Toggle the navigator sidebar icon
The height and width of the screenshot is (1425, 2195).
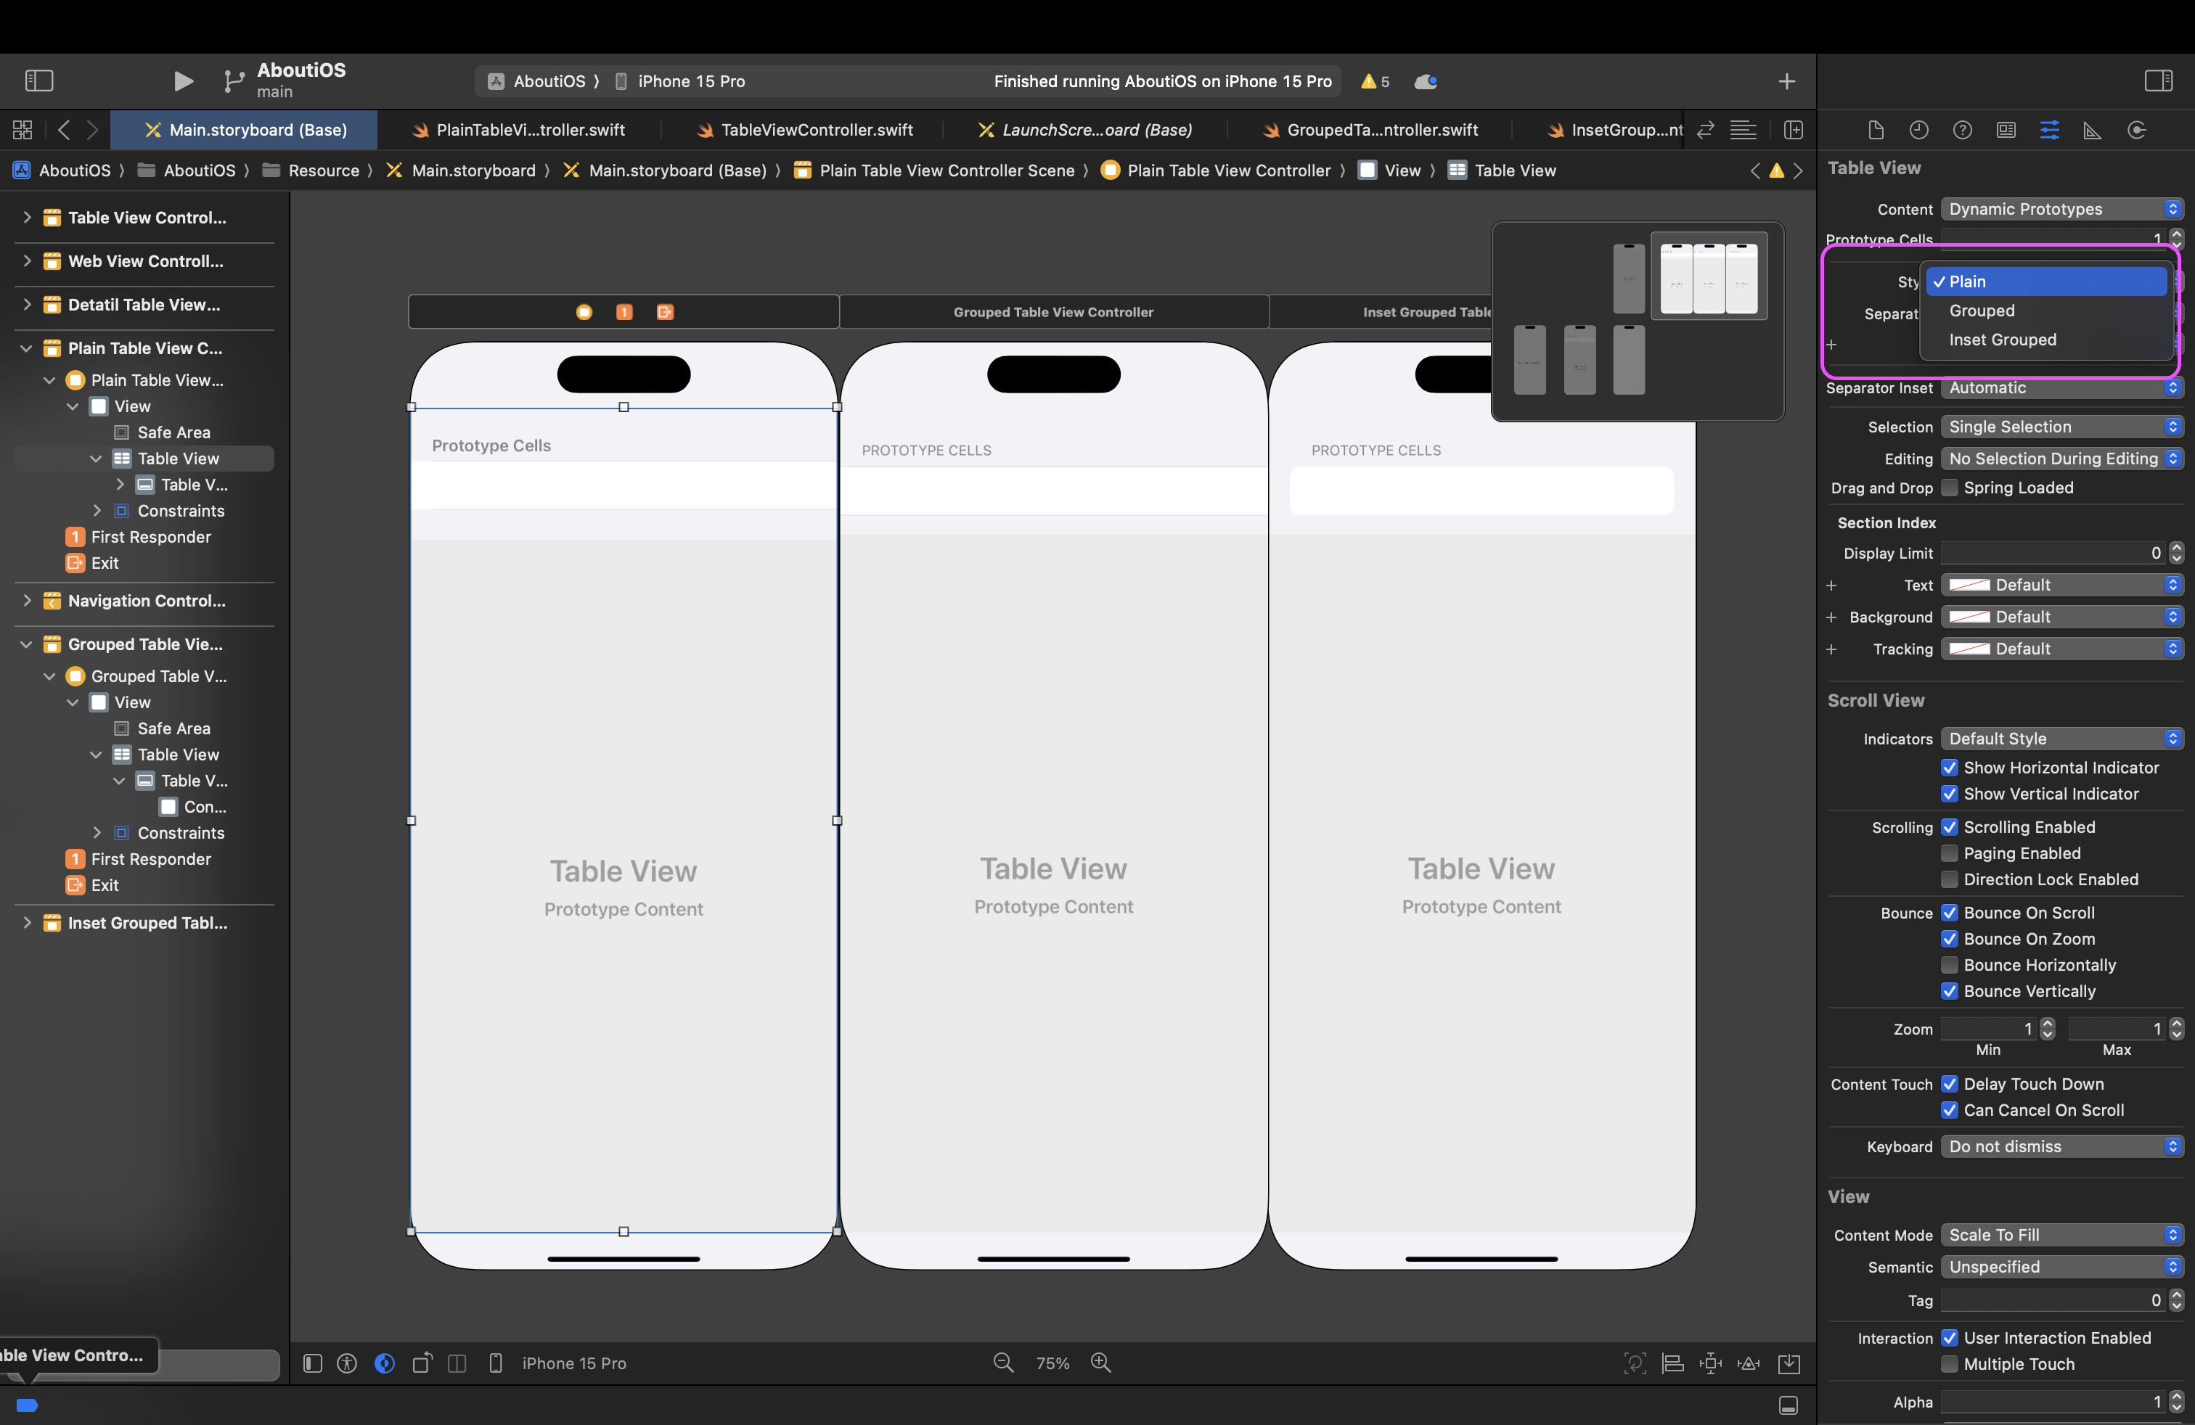[38, 81]
